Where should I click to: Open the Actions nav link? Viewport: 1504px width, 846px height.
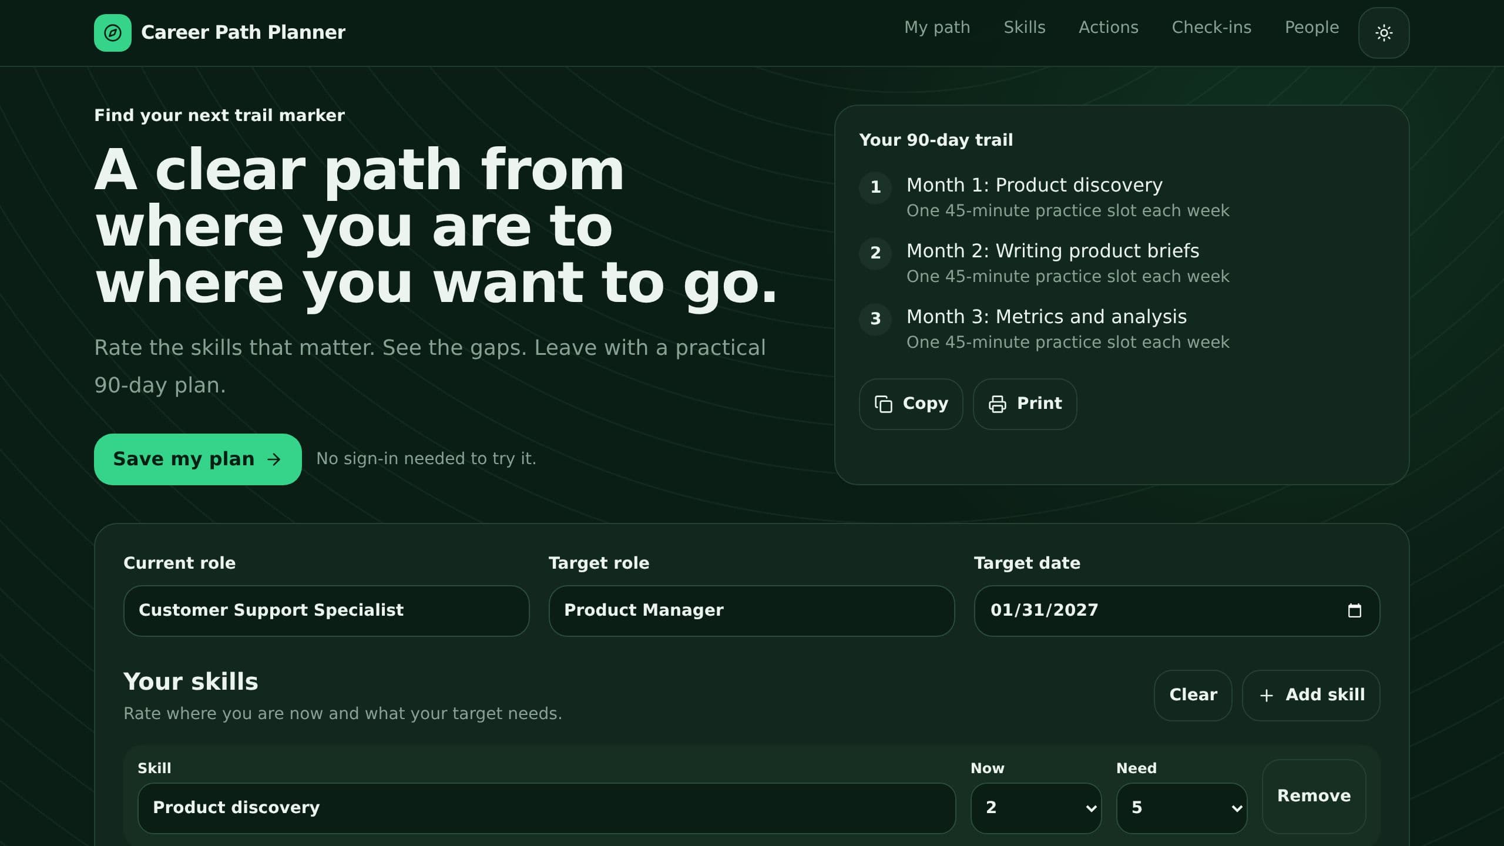(x=1108, y=28)
